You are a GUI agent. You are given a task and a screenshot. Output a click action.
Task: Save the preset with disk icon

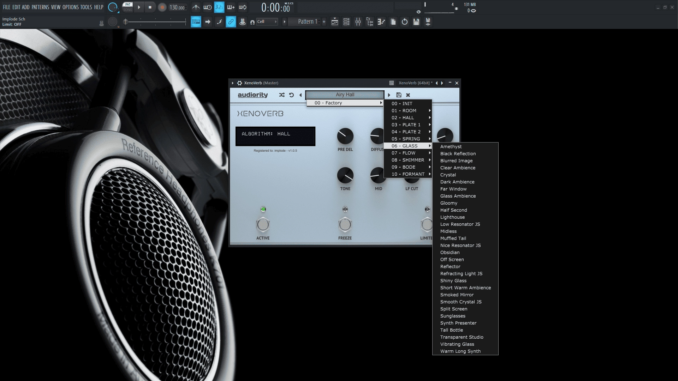point(399,95)
